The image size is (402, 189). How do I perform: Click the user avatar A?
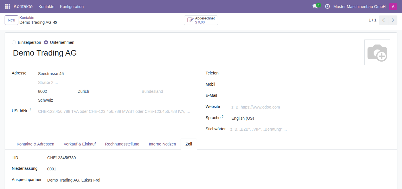click(393, 6)
